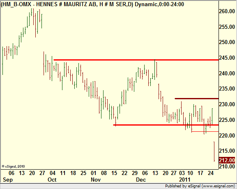Click the Nov month label

click(96, 180)
